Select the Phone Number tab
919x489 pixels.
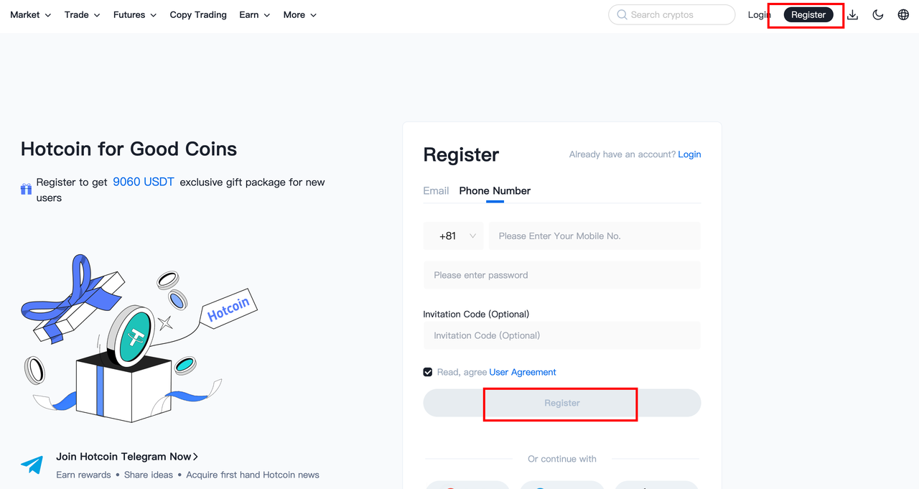pyautogui.click(x=495, y=190)
